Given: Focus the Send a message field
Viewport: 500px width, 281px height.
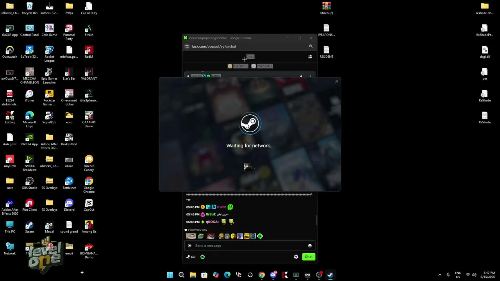Looking at the screenshot, I should 250,245.
